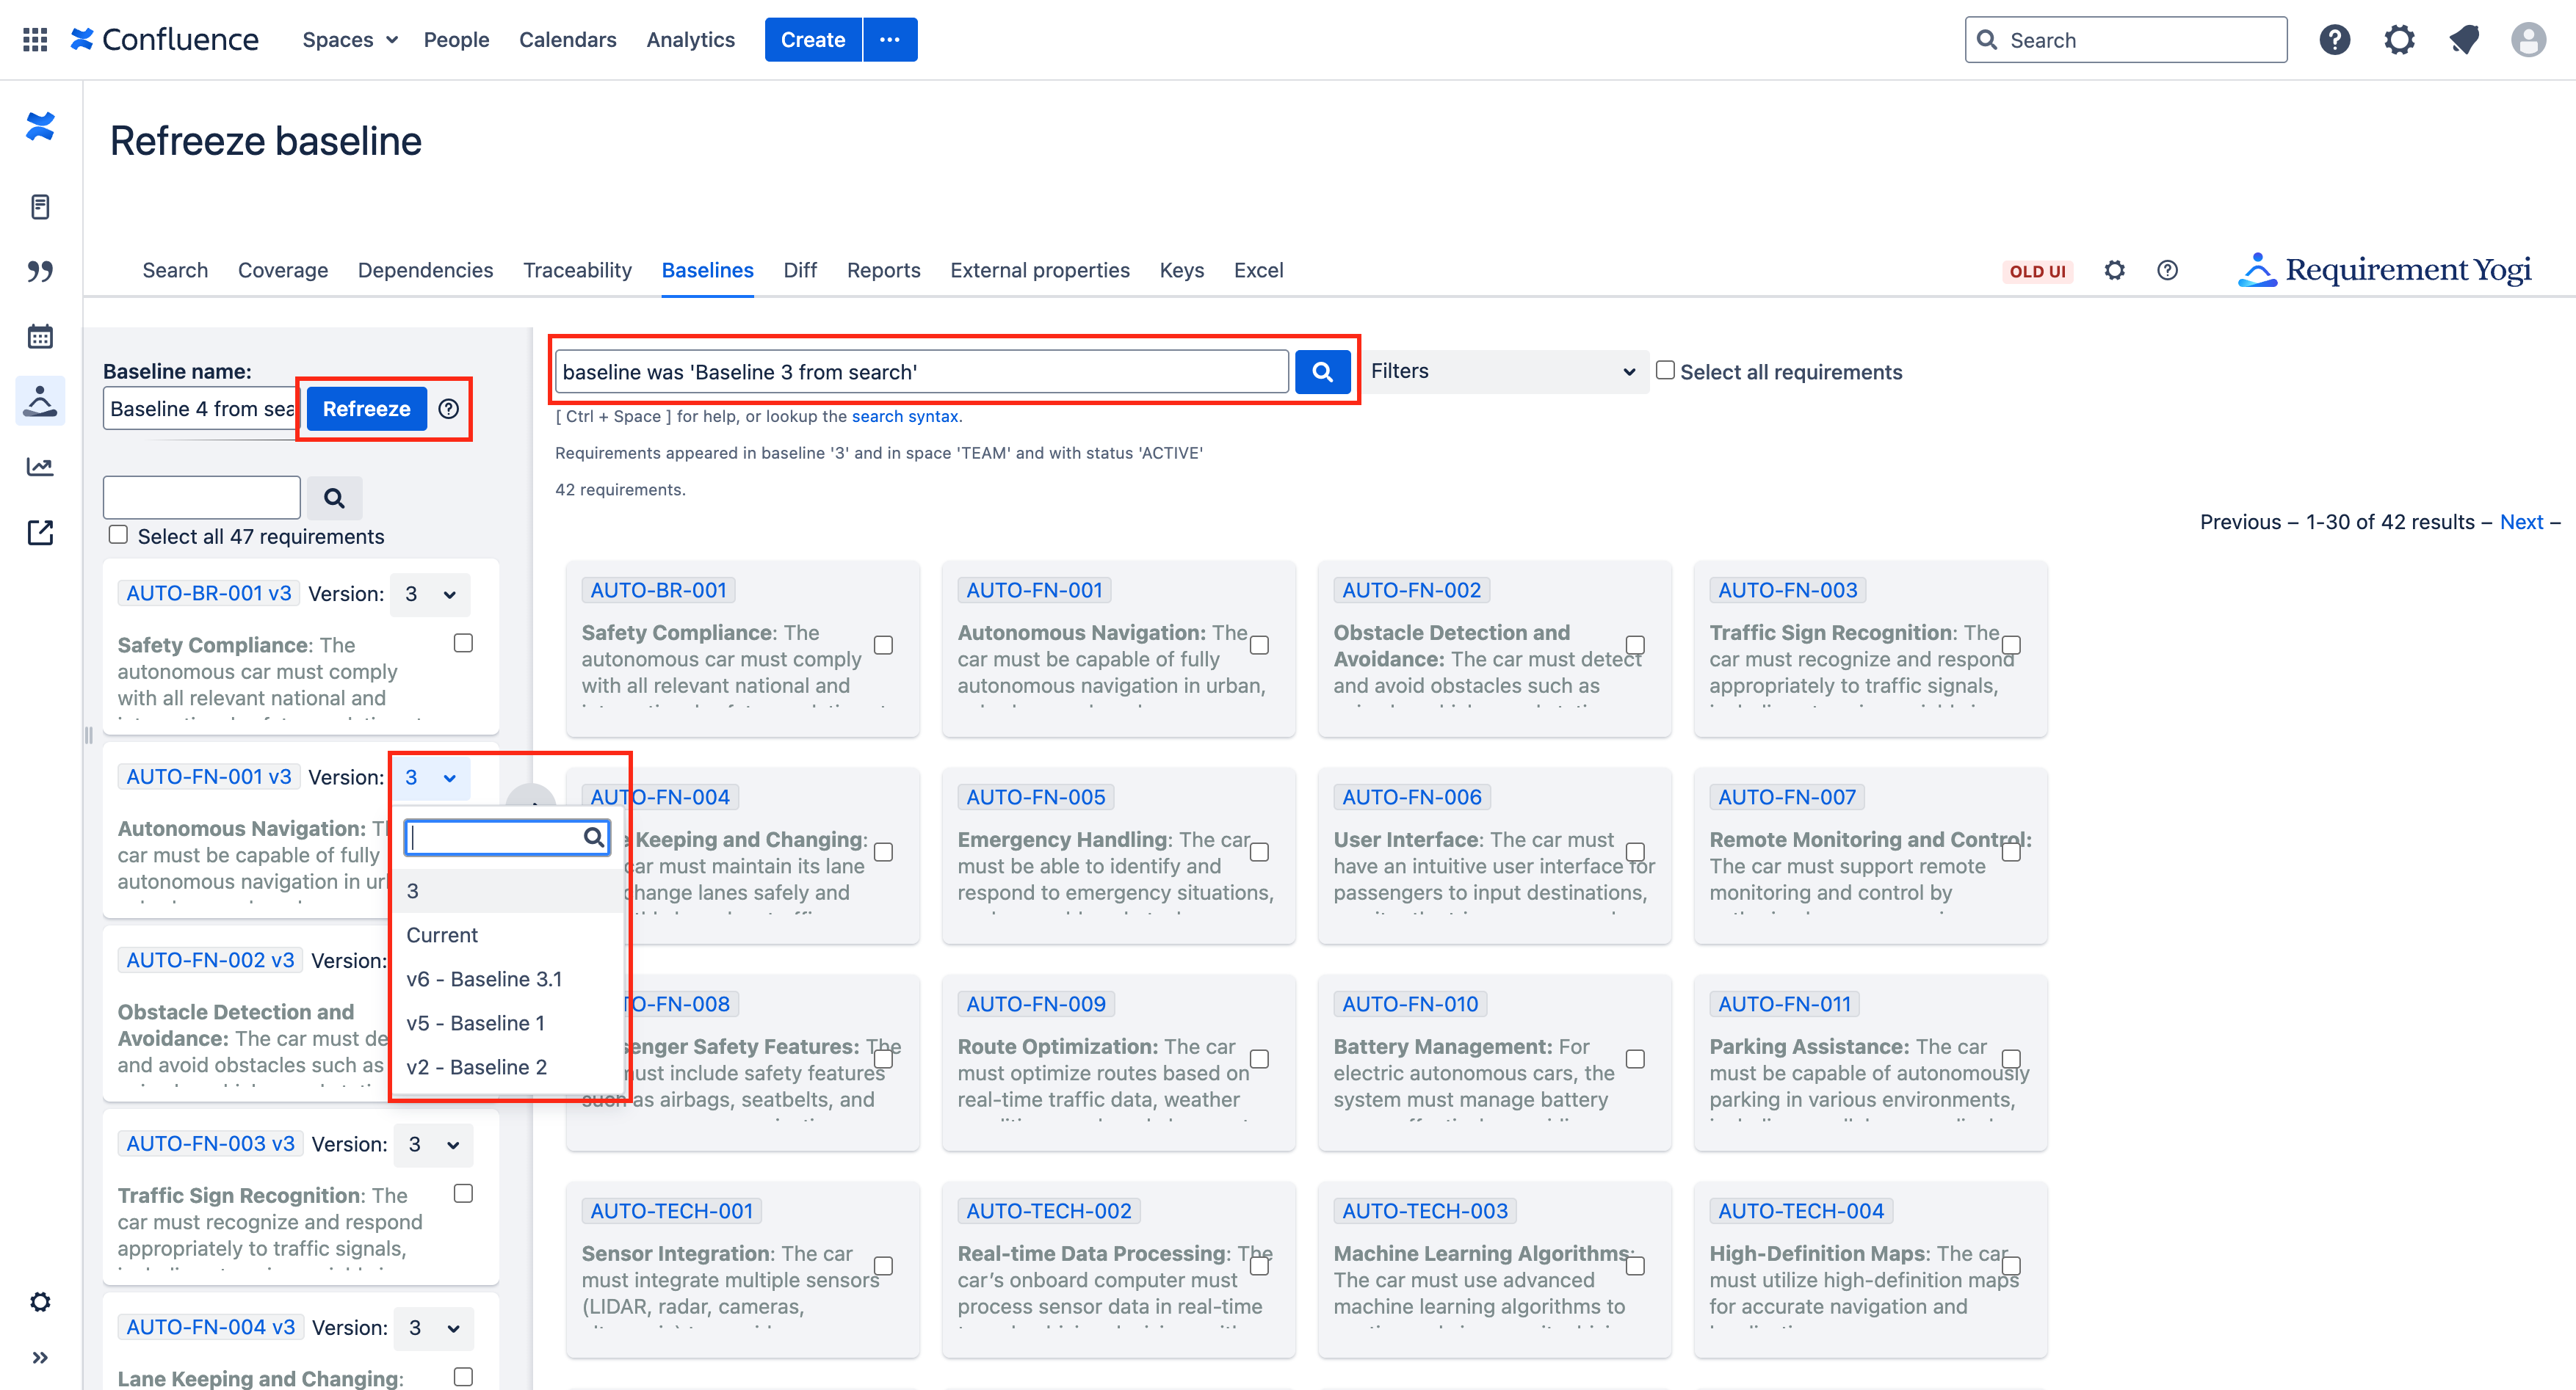The width and height of the screenshot is (2576, 1390).
Task: Open the Version dropdown for AUTO-BR-001 v3
Action: (x=430, y=594)
